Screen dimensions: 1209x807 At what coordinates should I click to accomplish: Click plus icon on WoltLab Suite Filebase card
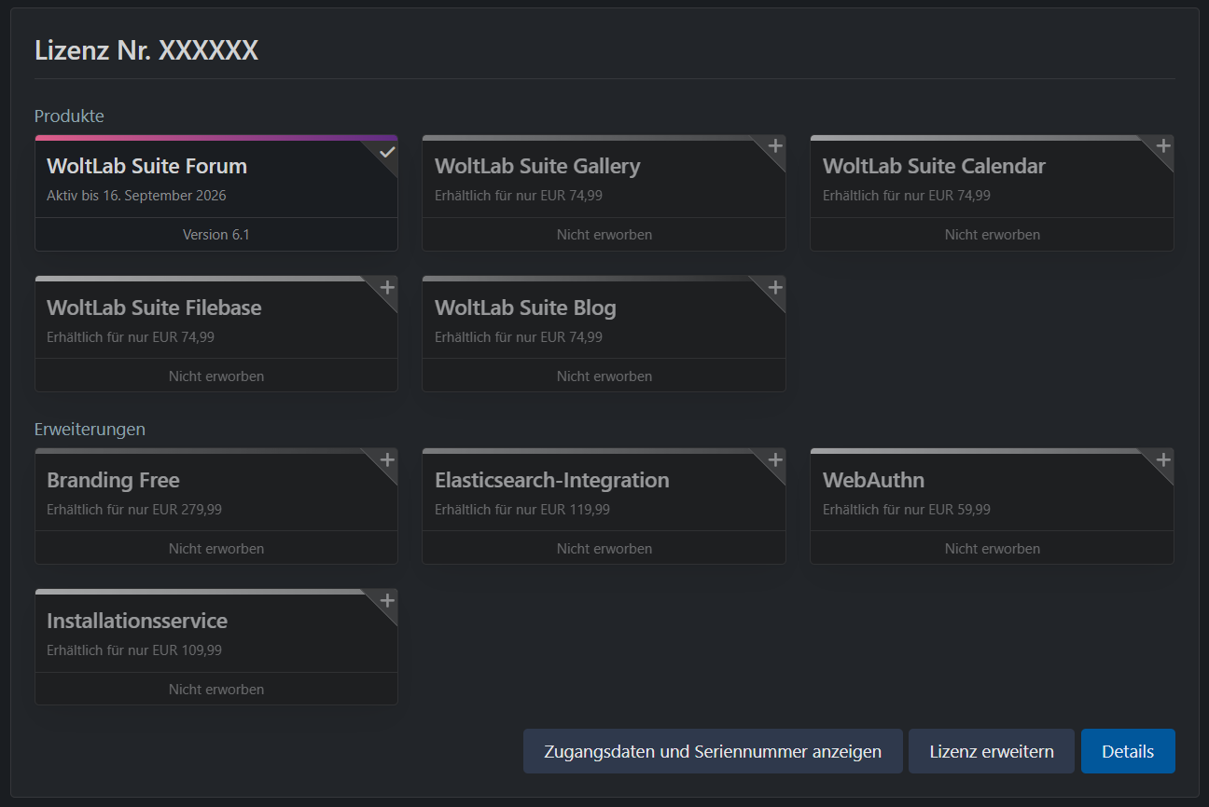[x=387, y=288]
